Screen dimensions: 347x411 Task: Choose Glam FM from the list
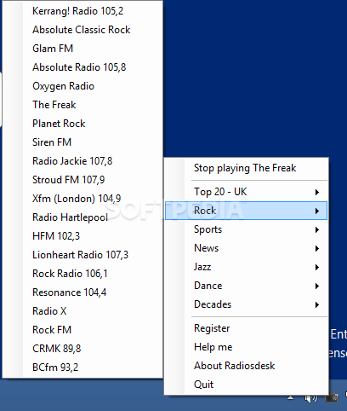click(x=82, y=49)
